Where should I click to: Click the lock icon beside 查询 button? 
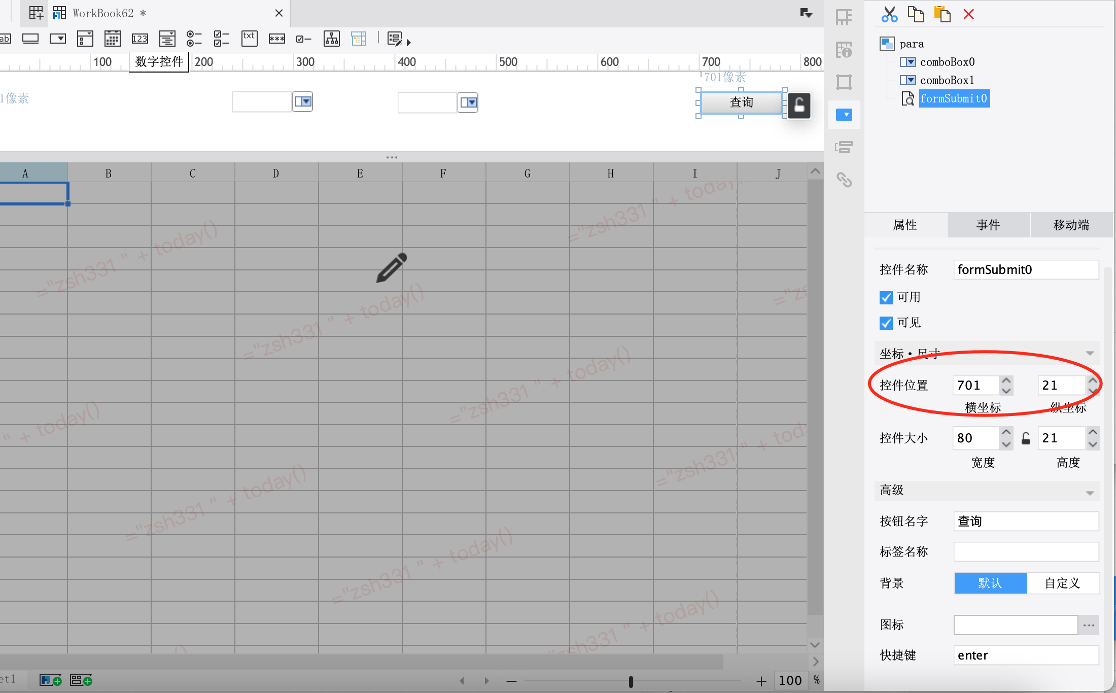[x=799, y=106]
